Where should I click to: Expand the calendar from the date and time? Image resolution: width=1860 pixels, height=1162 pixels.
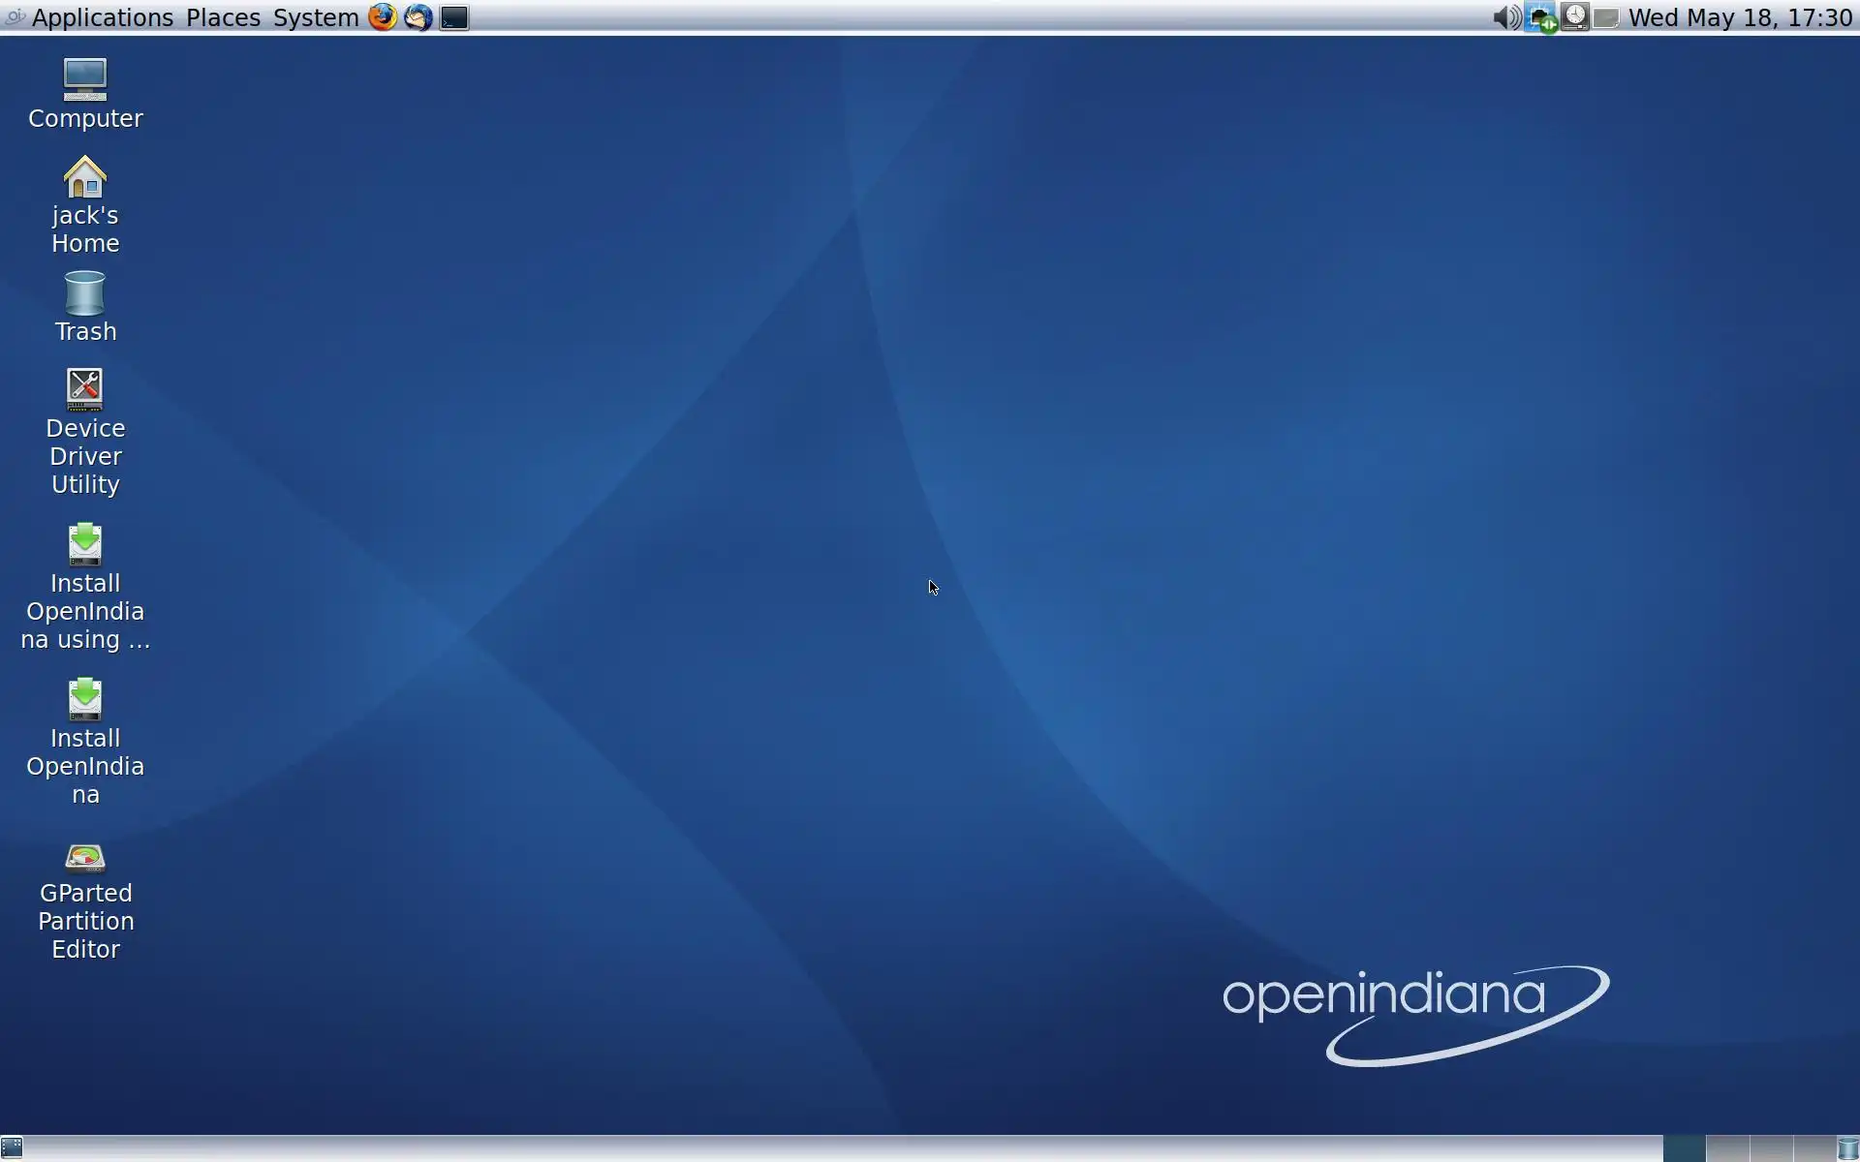tap(1740, 17)
